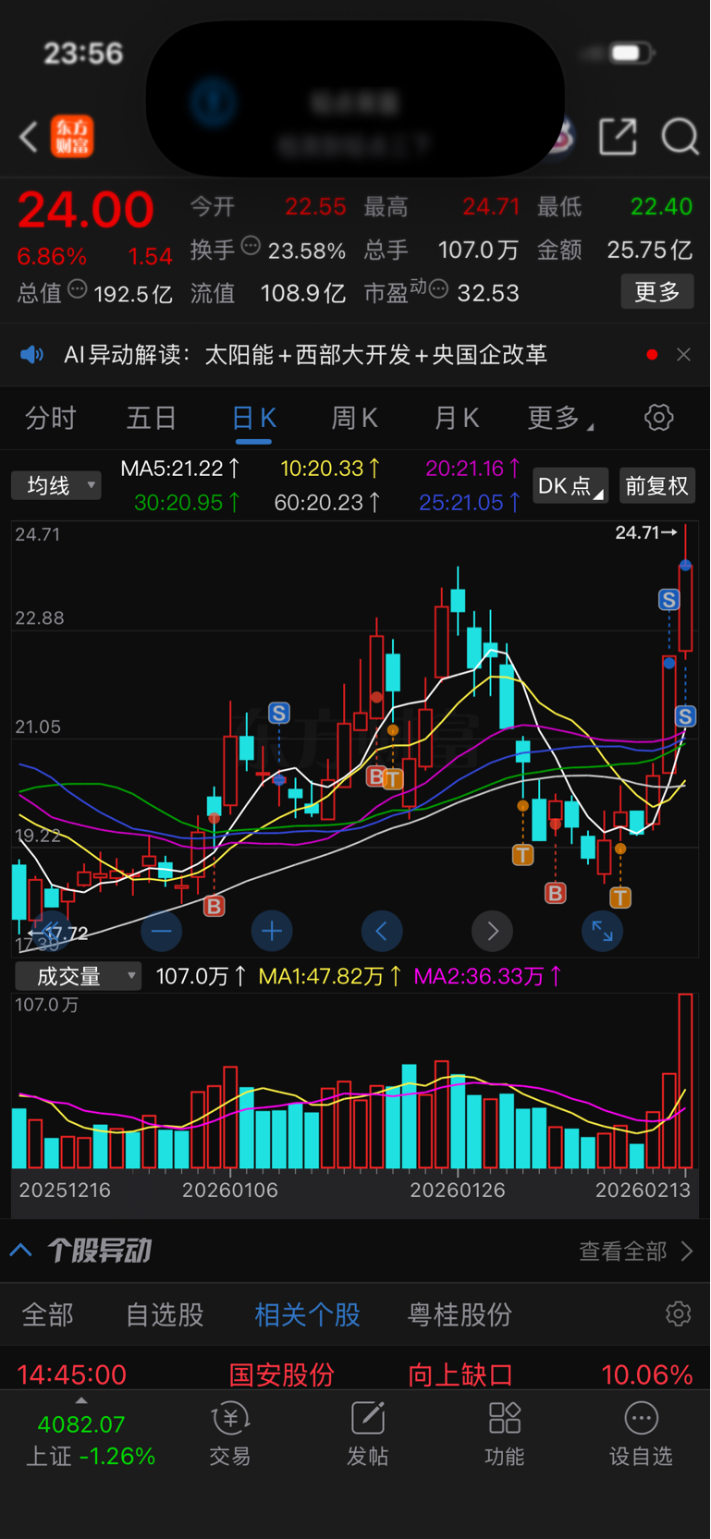Viewport: 711px width, 1539px height.
Task: Tap info icon next to 换手
Action: pos(251,246)
